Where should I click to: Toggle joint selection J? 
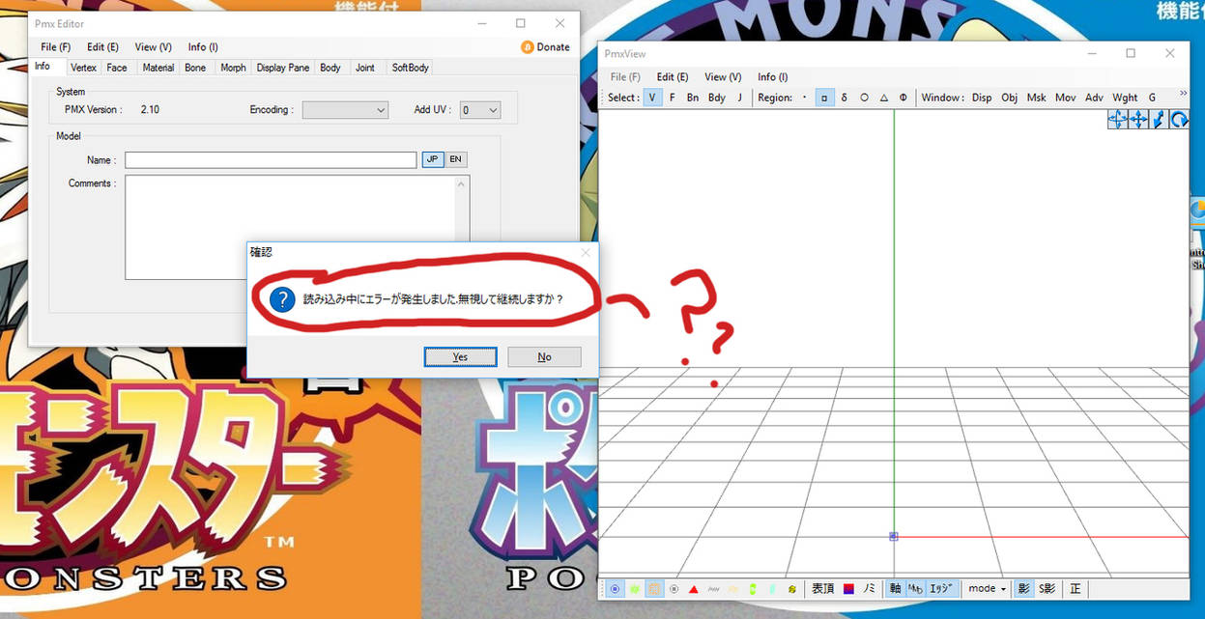(740, 98)
